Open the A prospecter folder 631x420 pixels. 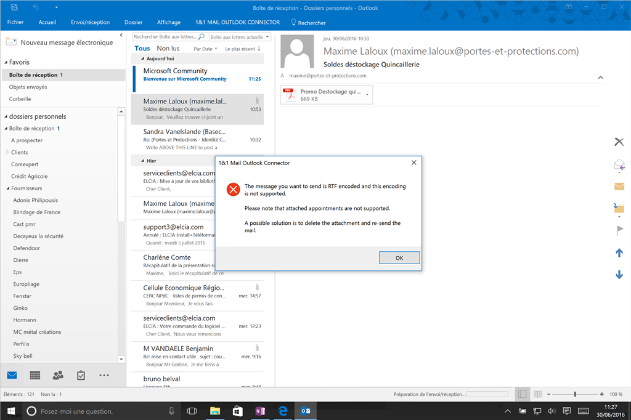[x=26, y=140]
